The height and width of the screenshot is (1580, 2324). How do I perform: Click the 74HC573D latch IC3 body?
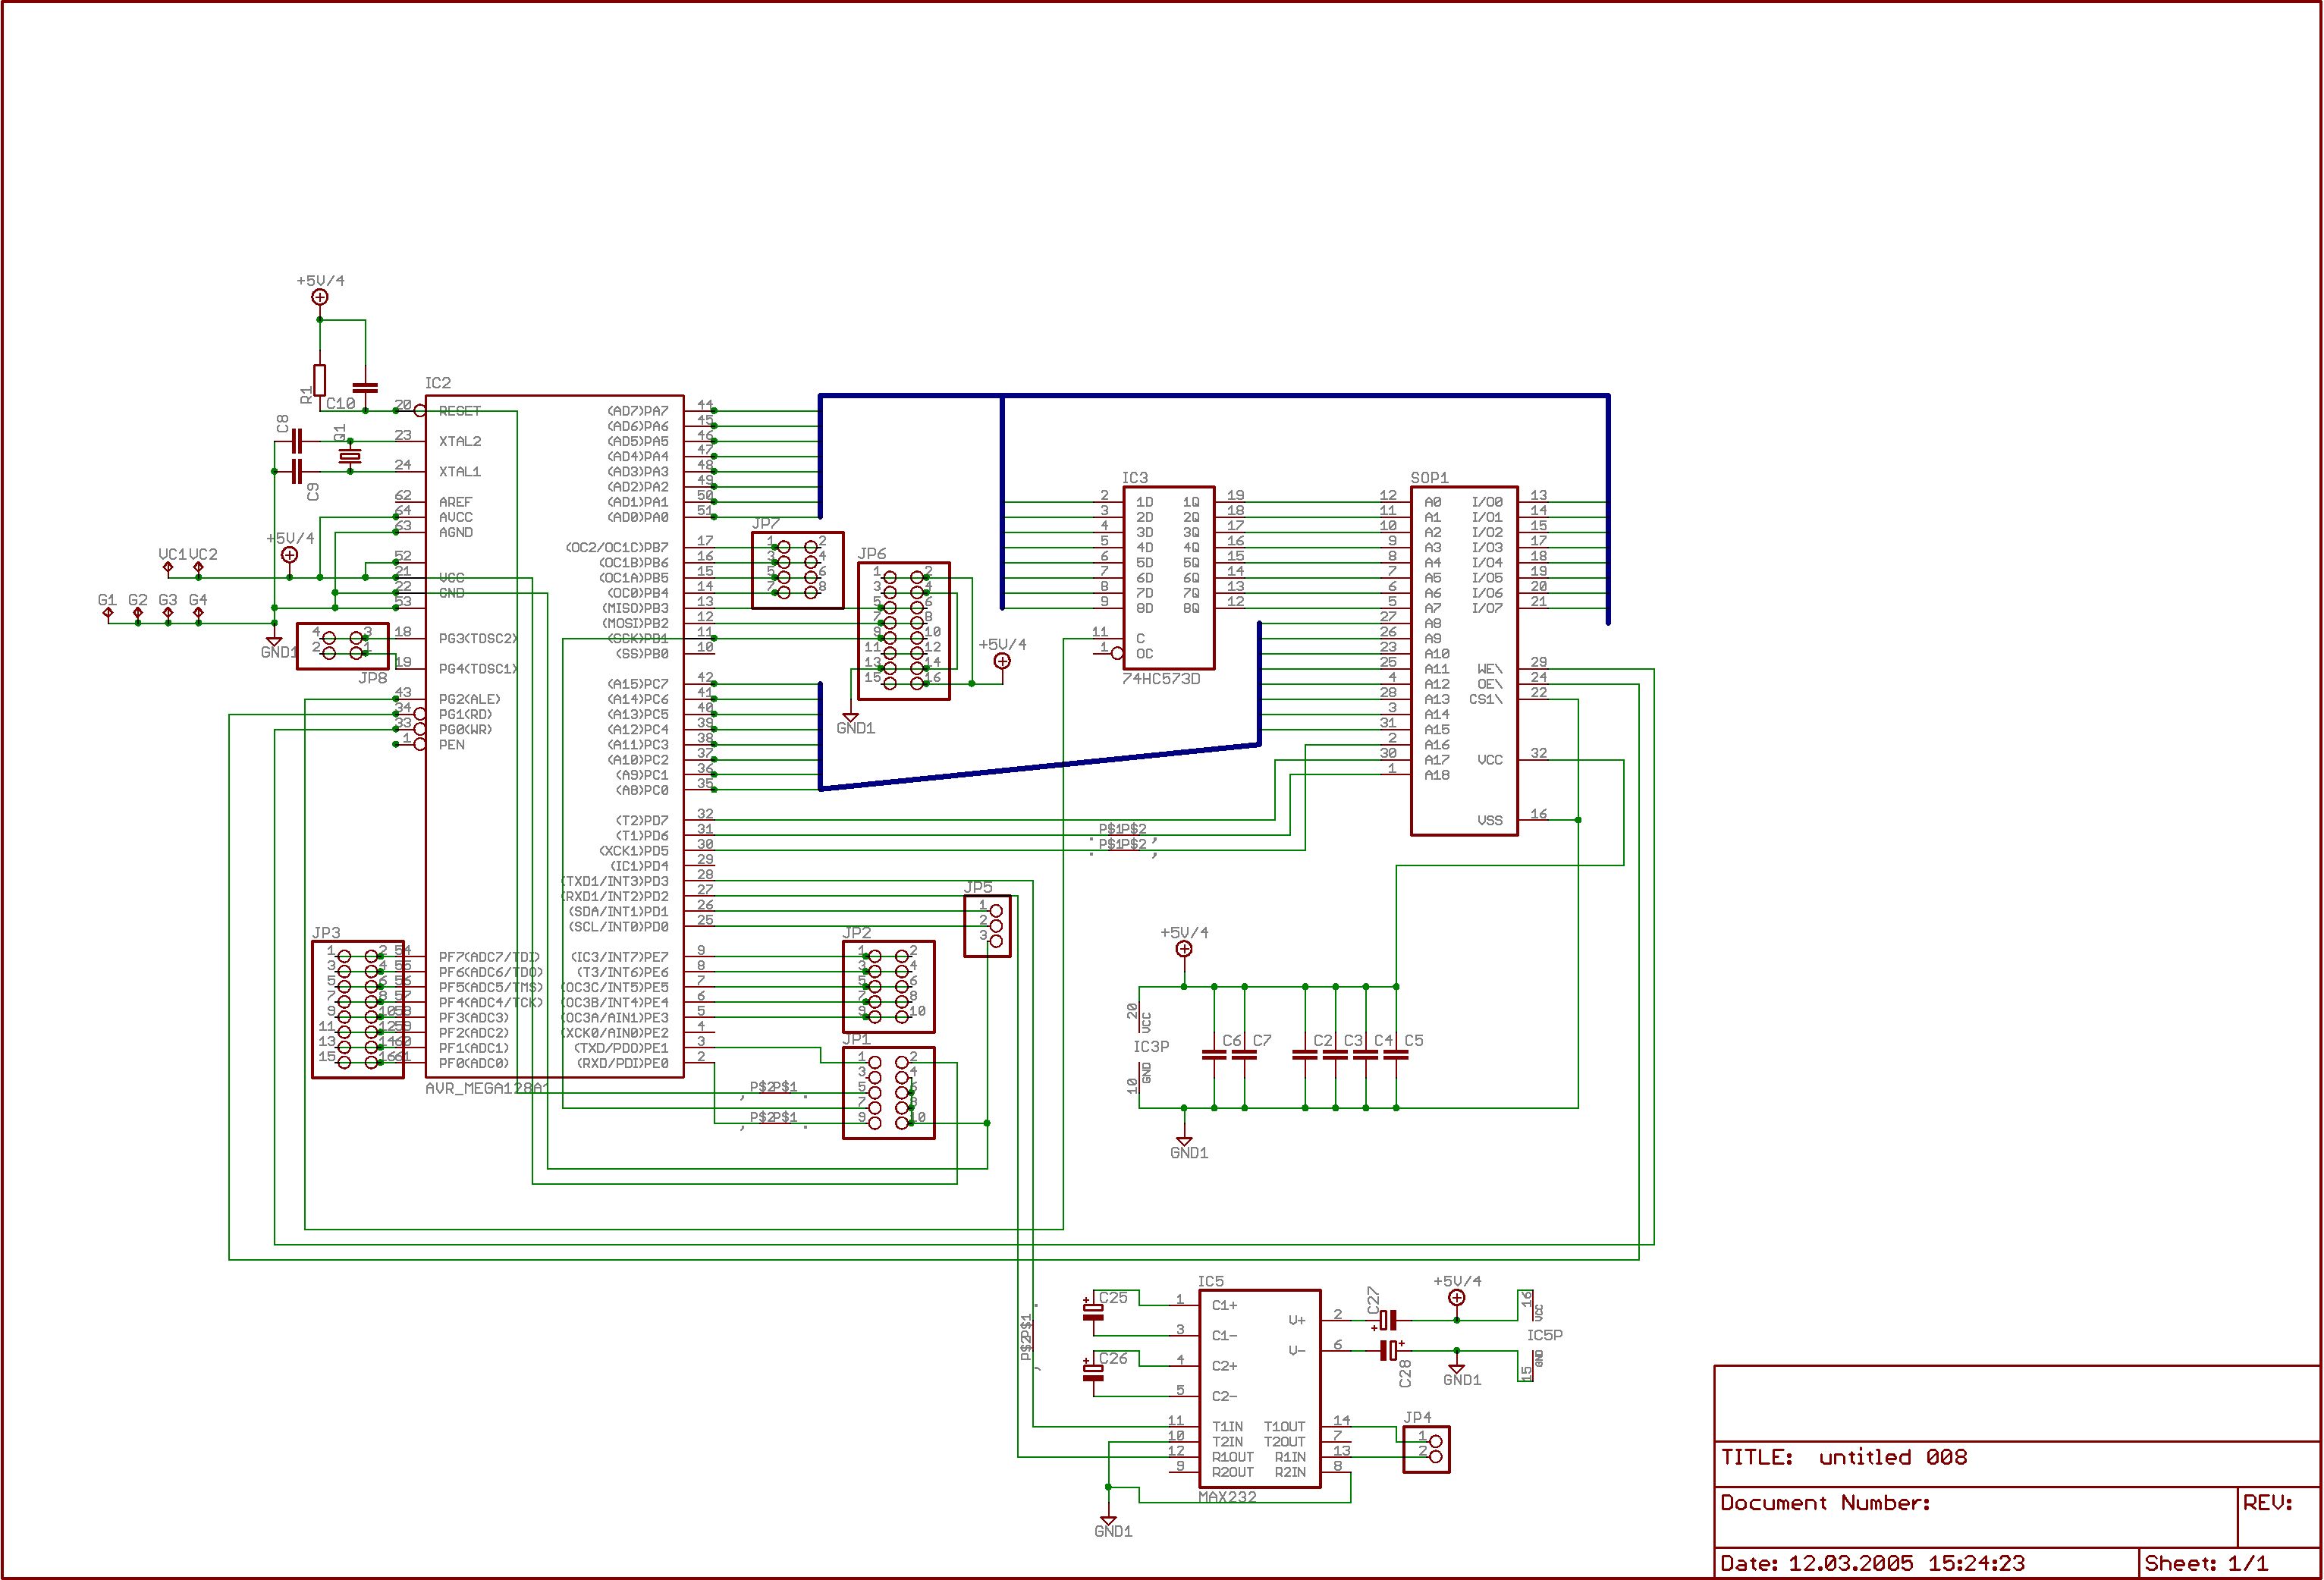coord(1167,578)
